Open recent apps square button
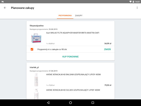This screenshot has width=141, height=106. coord(93,103)
